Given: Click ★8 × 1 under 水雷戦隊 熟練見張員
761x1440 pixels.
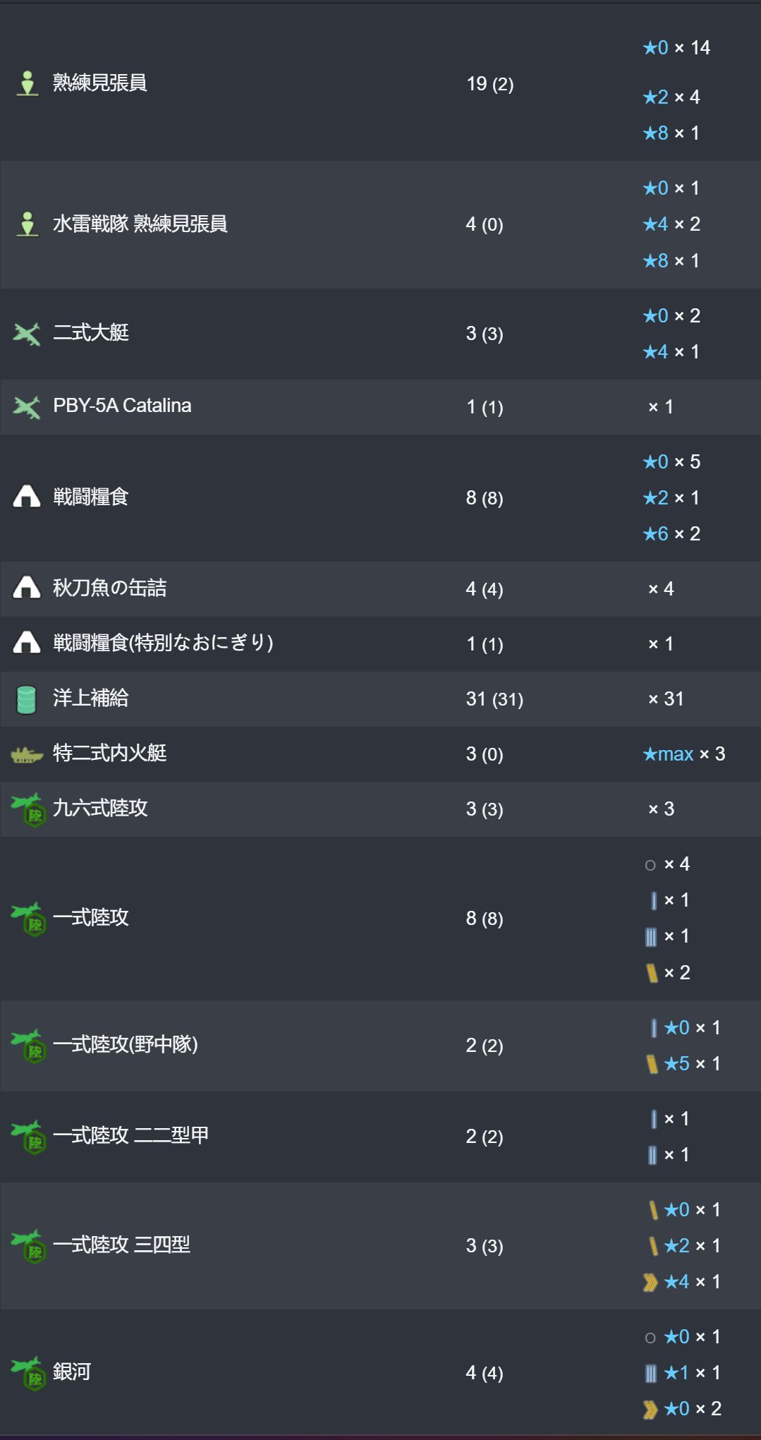Looking at the screenshot, I should pyautogui.click(x=671, y=260).
